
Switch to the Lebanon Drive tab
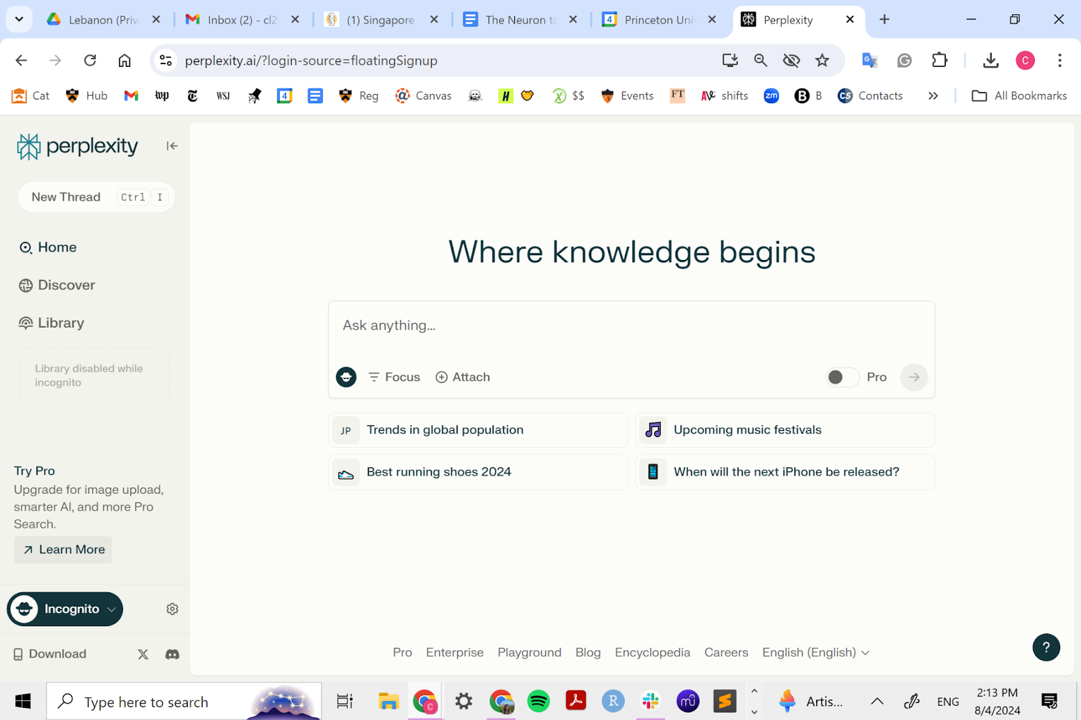click(103, 20)
